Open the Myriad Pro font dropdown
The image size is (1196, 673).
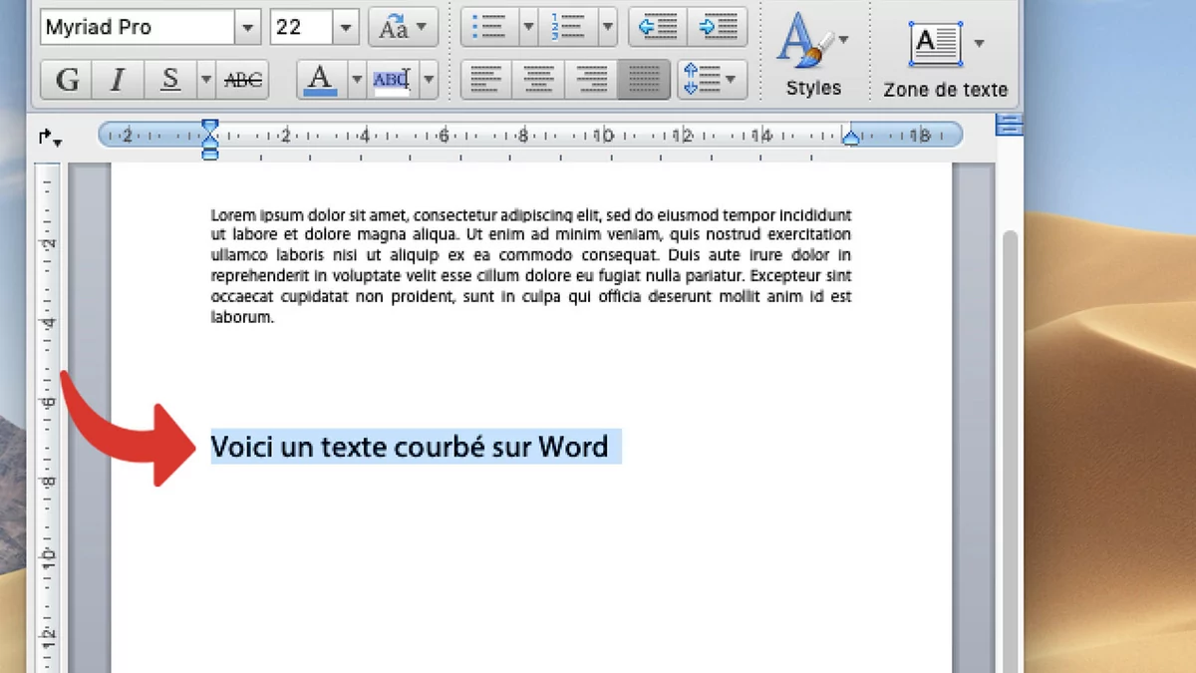pos(248,27)
